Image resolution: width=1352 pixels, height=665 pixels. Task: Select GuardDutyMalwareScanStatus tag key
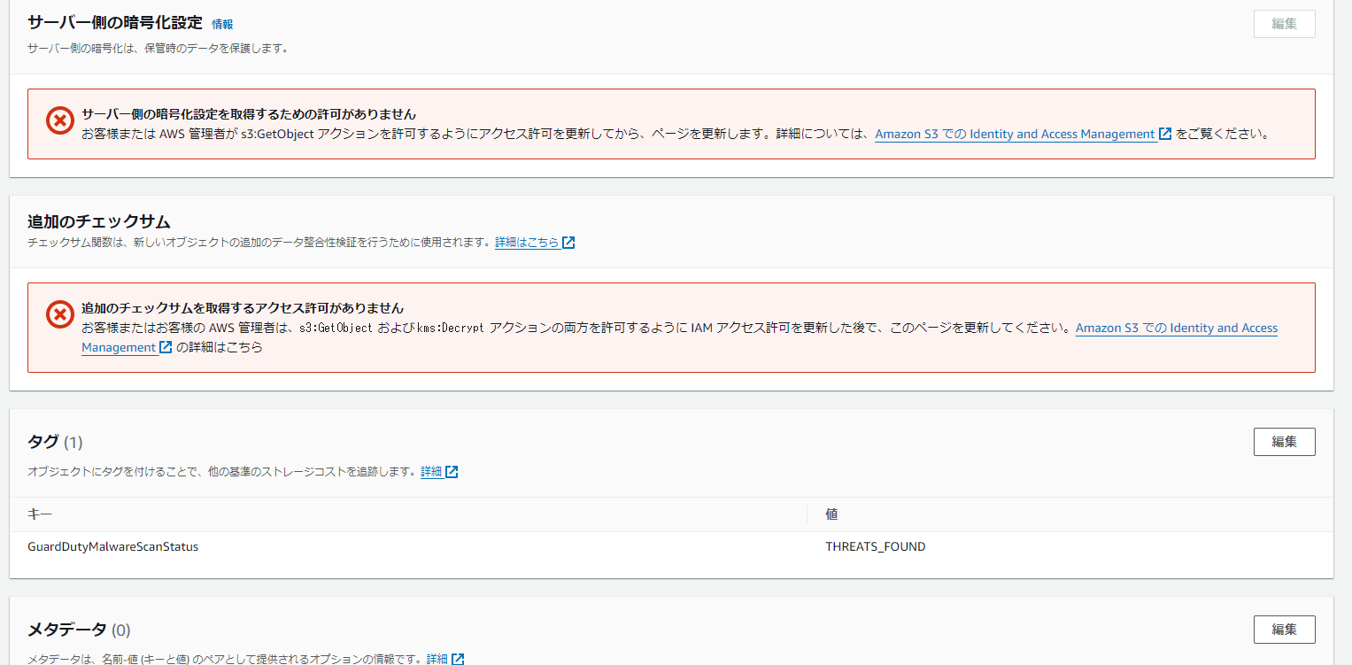113,546
